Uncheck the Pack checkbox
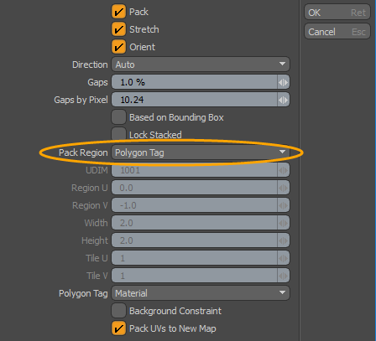 click(x=118, y=12)
